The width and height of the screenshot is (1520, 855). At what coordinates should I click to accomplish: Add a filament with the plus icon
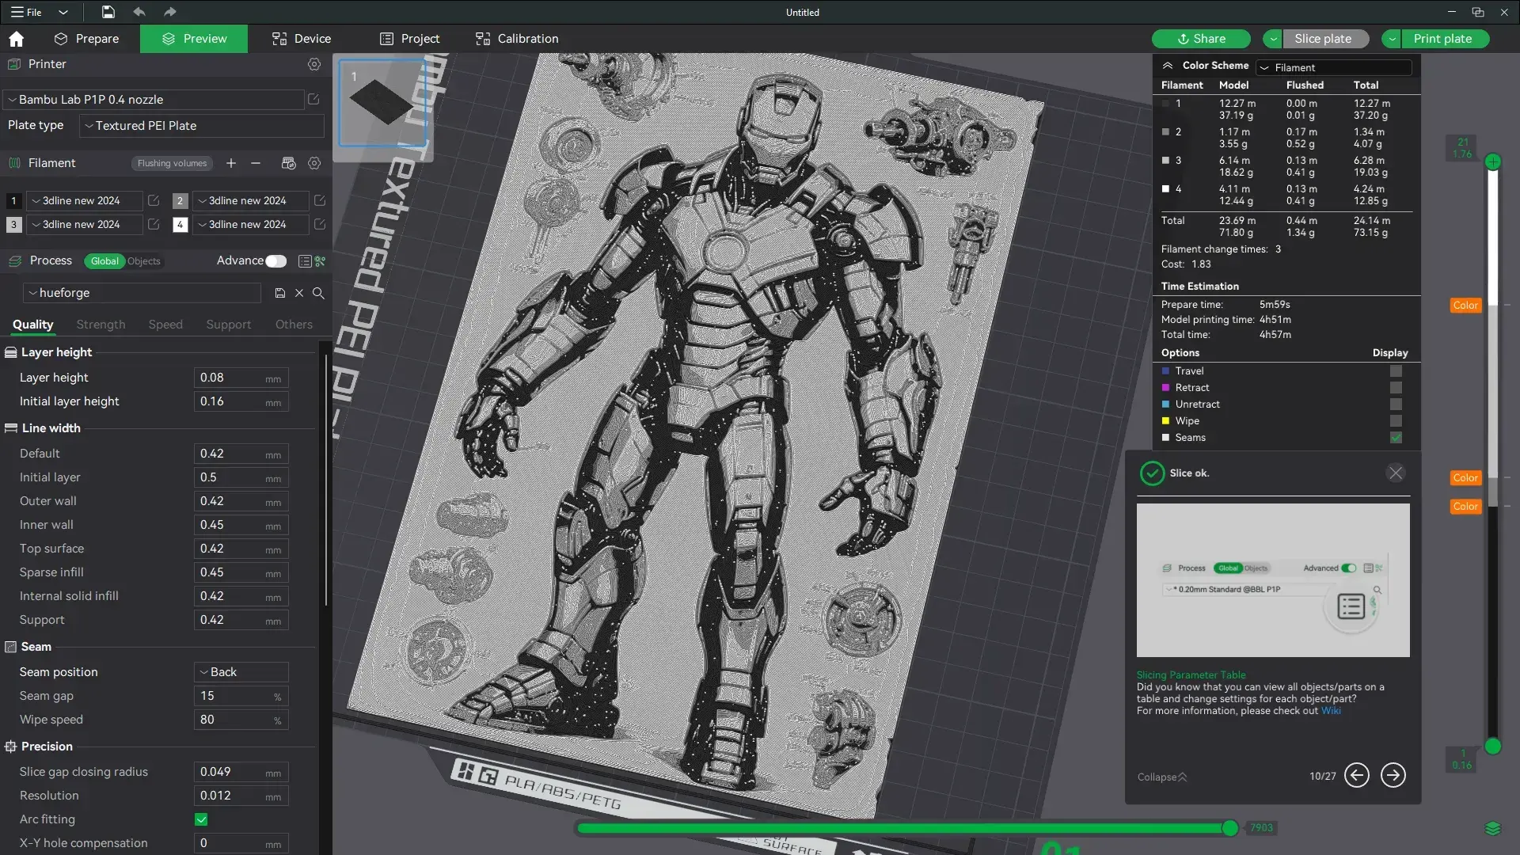[x=230, y=163]
